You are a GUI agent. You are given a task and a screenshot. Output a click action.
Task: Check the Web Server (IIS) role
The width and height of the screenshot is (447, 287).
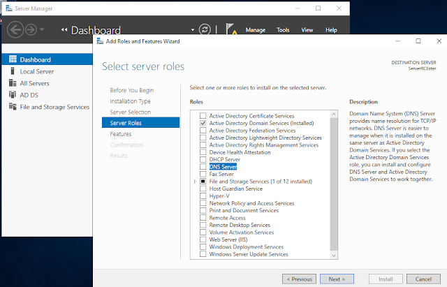(203, 240)
